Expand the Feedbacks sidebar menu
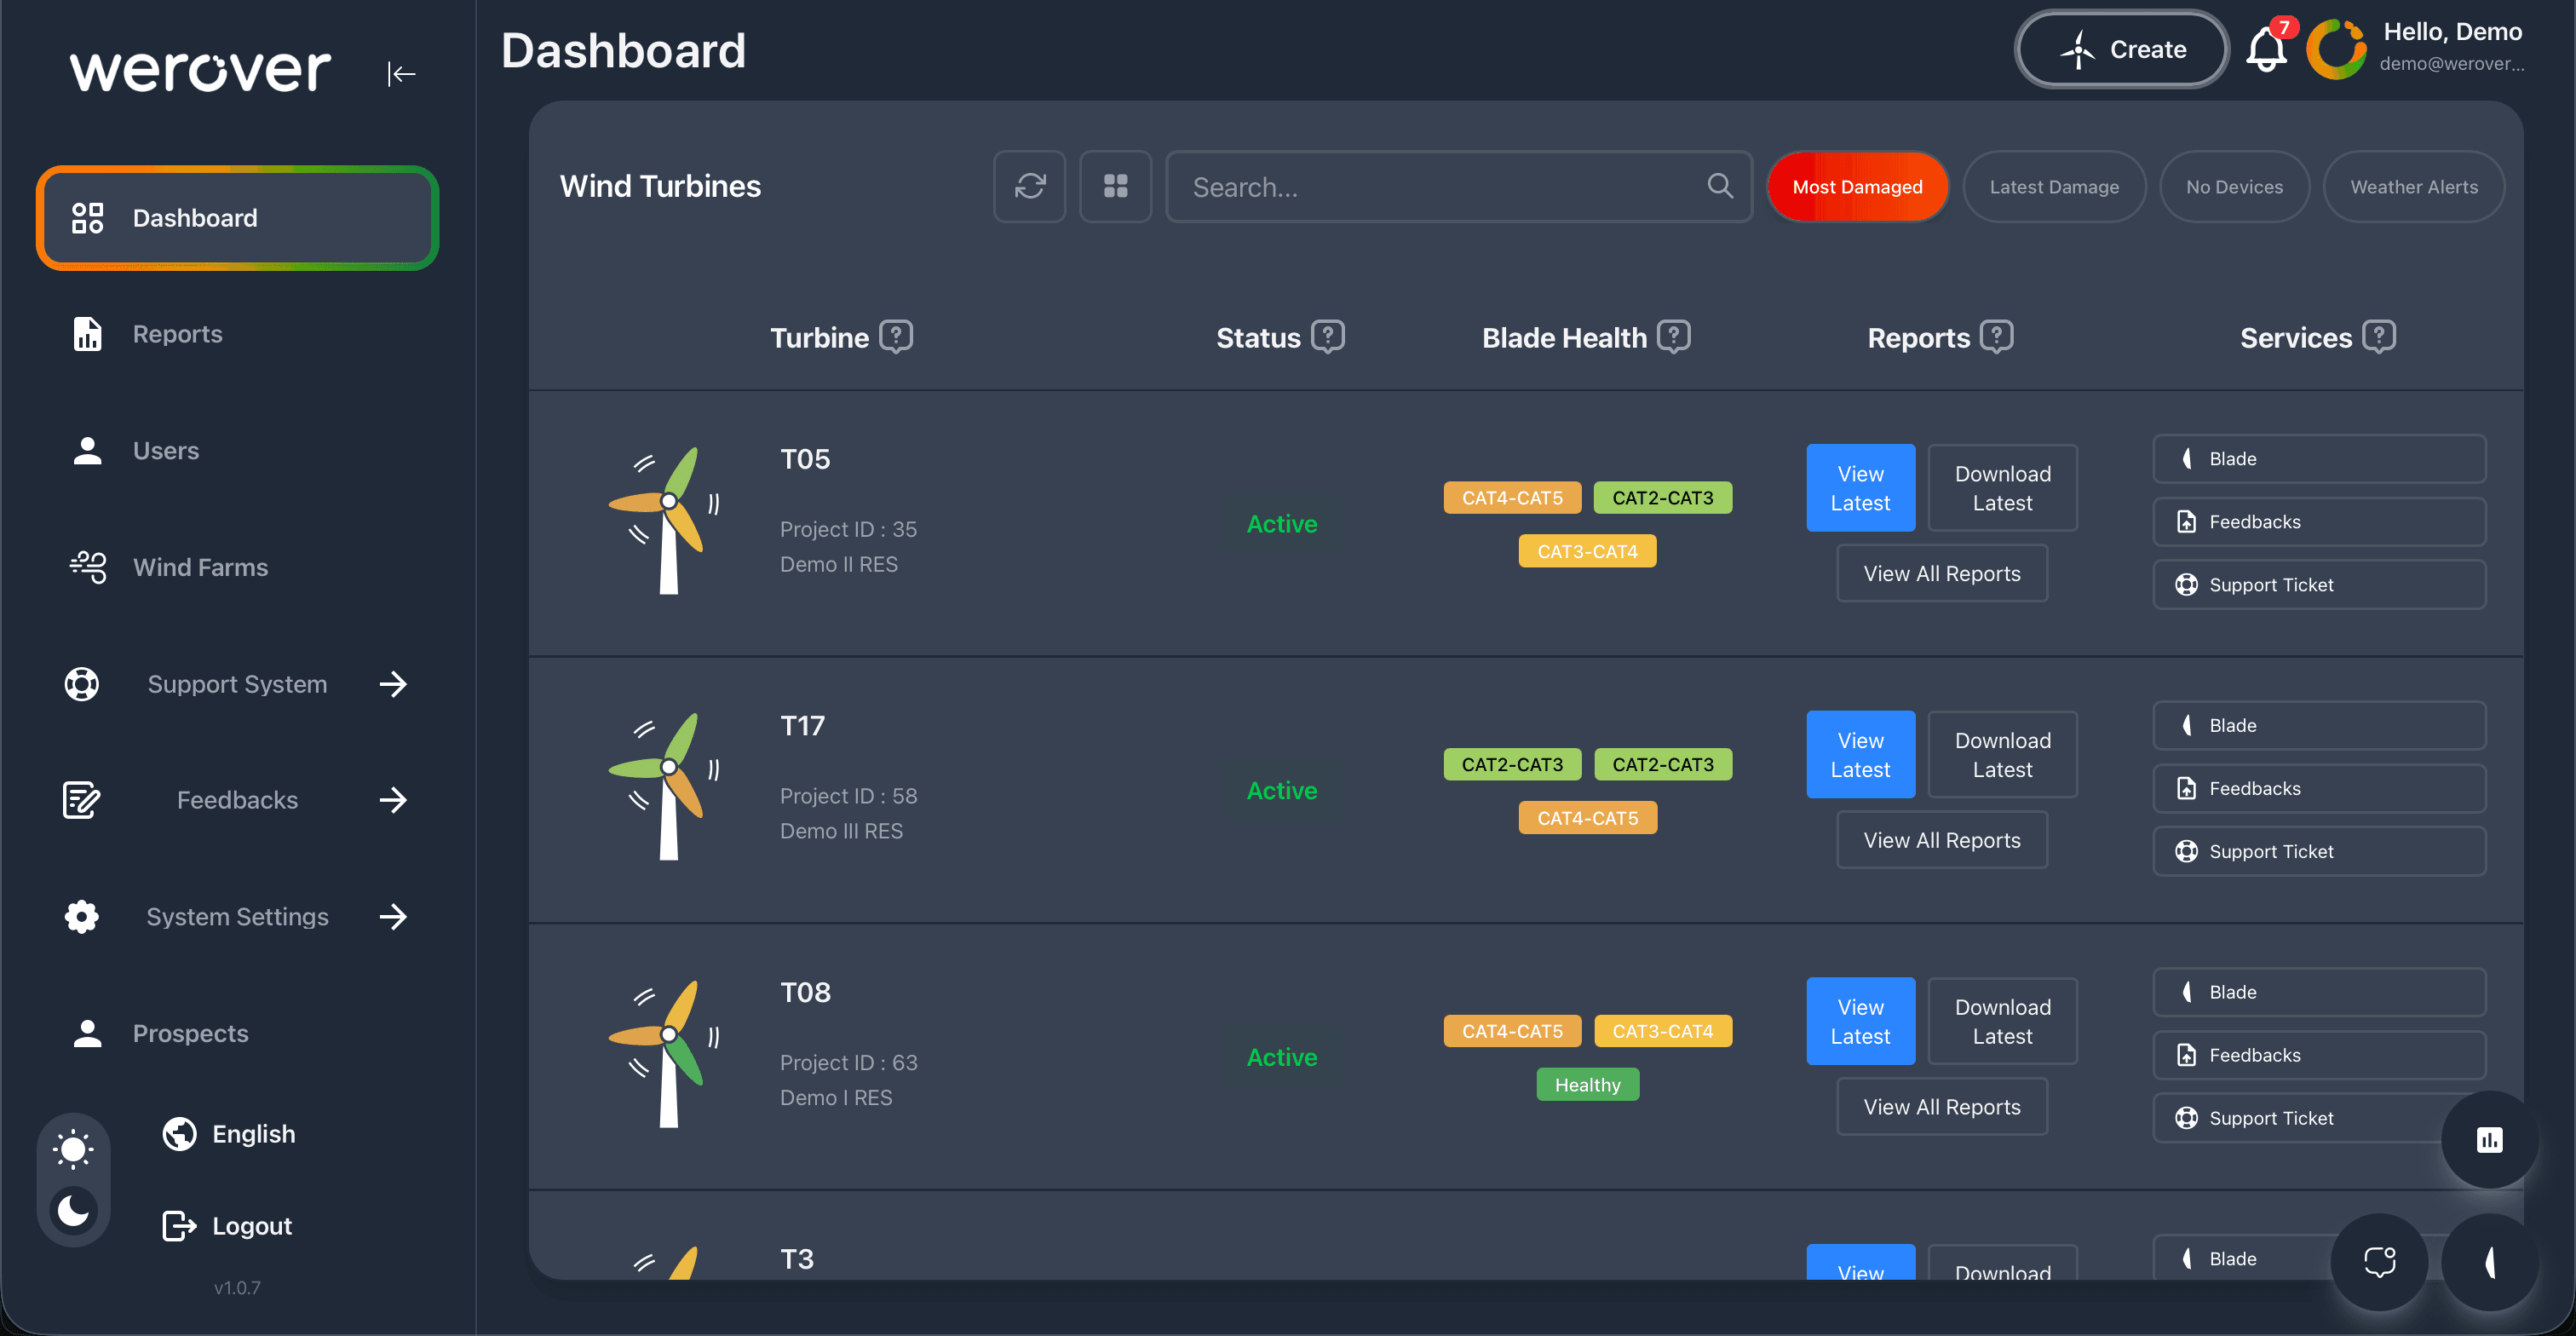2576x1336 pixels. (237, 800)
